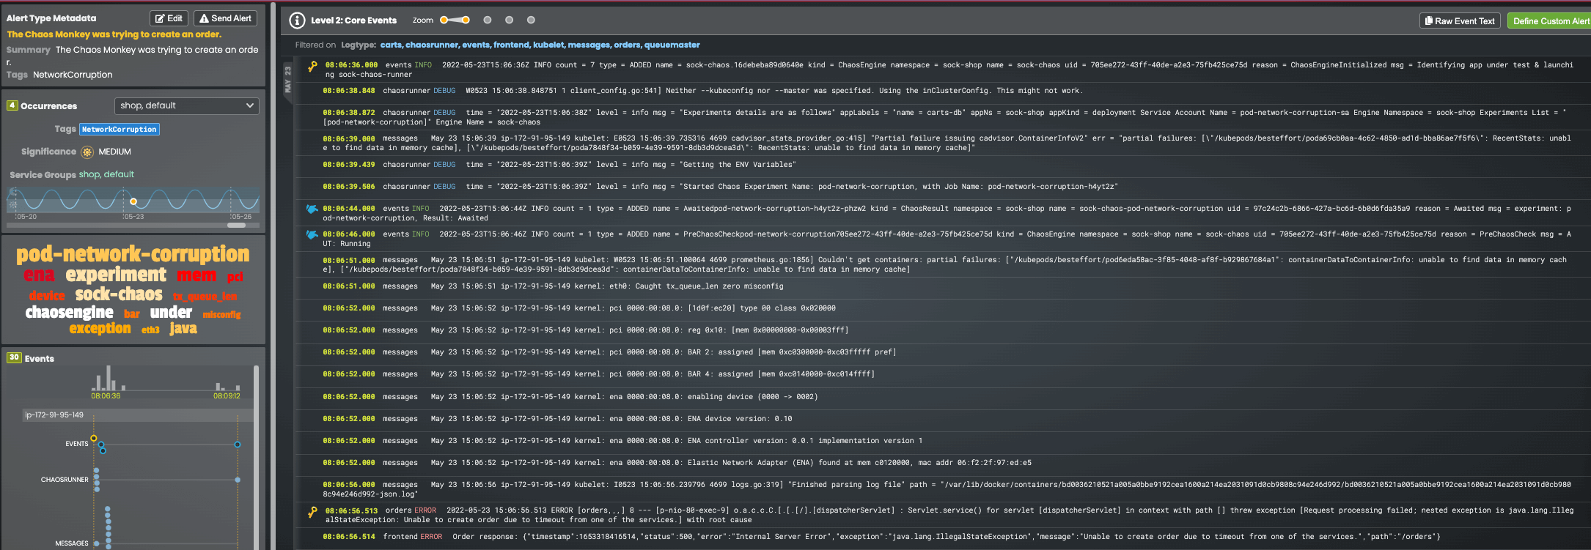Click the NetworkCorruption tag label

[120, 130]
